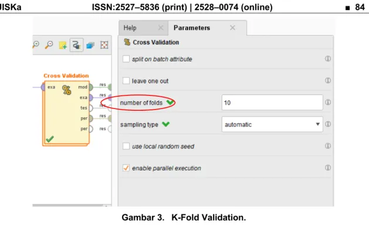The height and width of the screenshot is (225, 369).
Task: Close the Help tab
Action: pyautogui.click(x=161, y=28)
